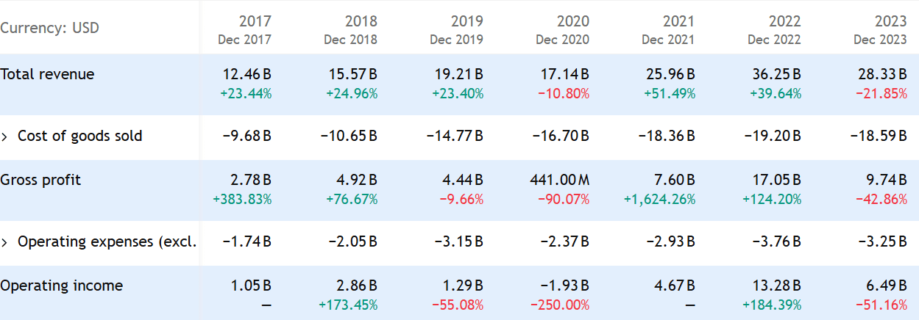Click the Currency: USD label
This screenshot has height=320, width=919.
tap(49, 29)
